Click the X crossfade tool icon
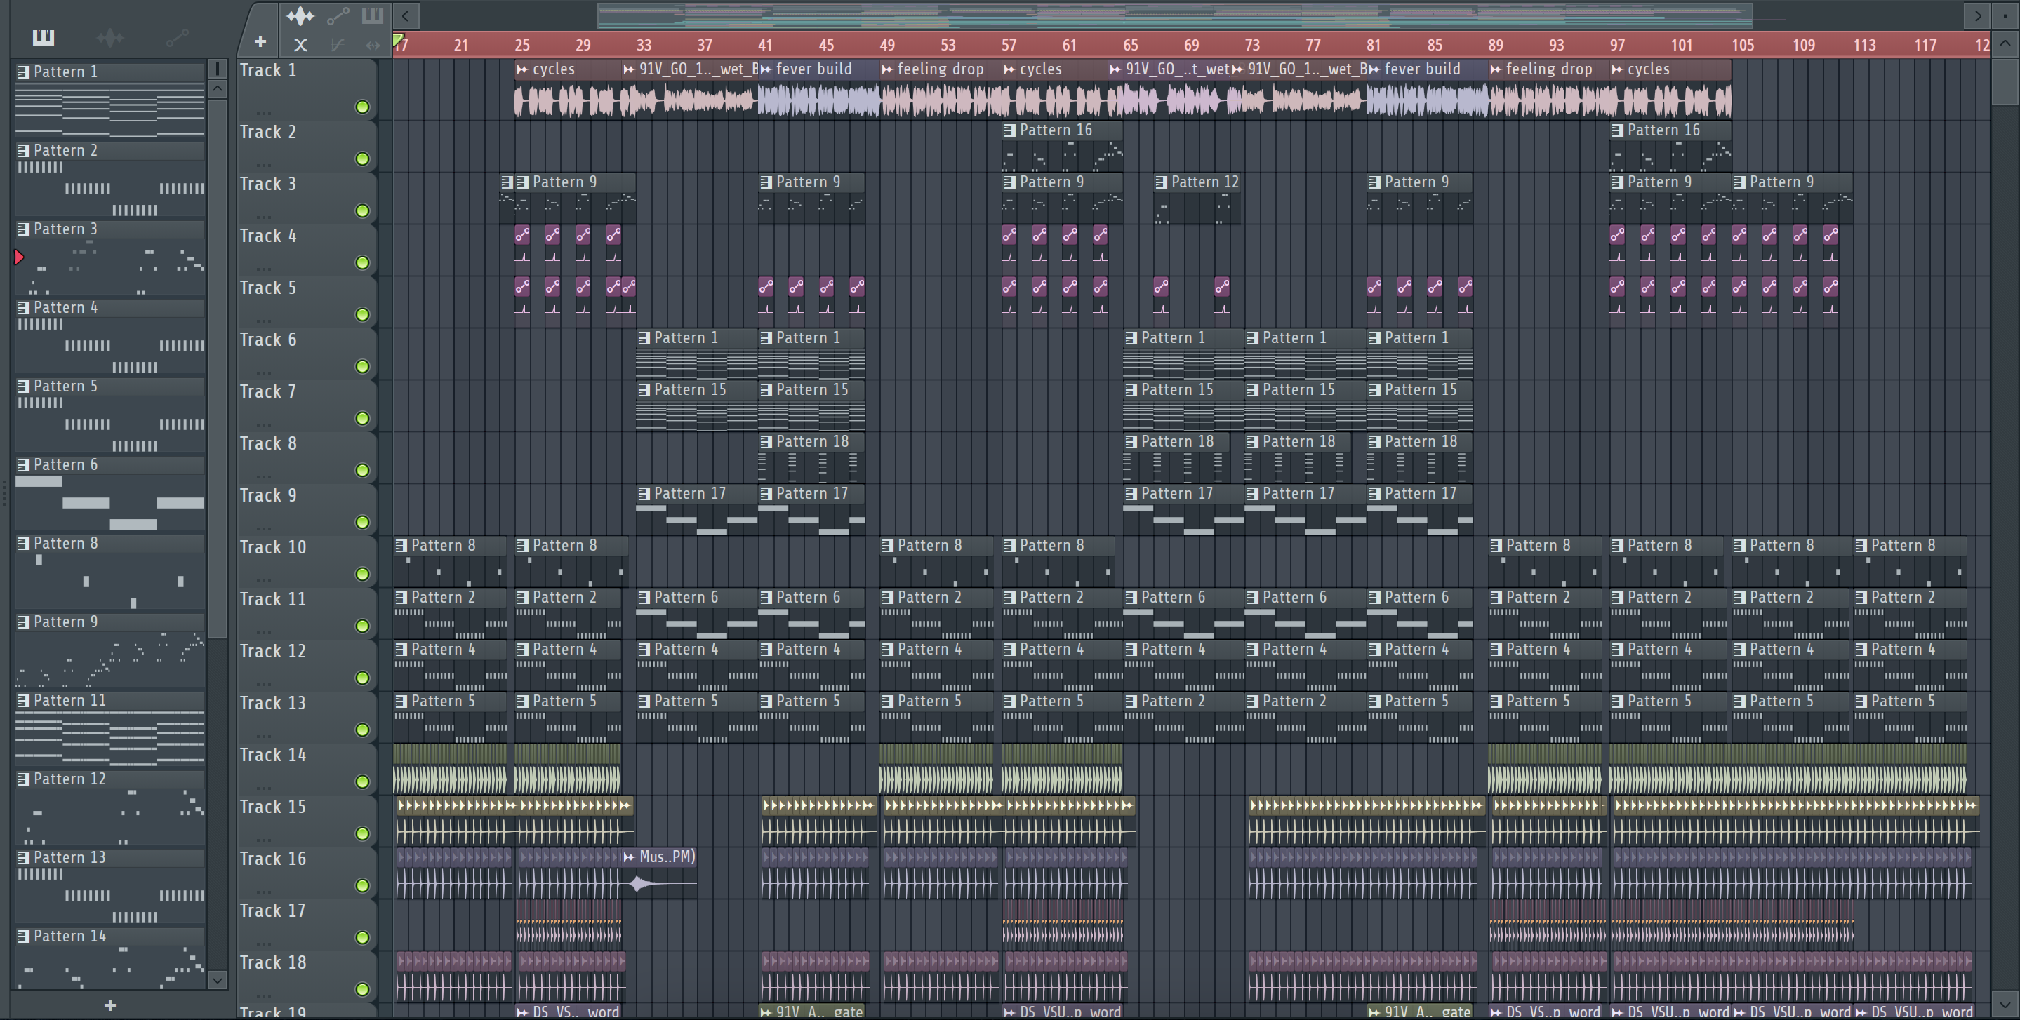 (300, 45)
